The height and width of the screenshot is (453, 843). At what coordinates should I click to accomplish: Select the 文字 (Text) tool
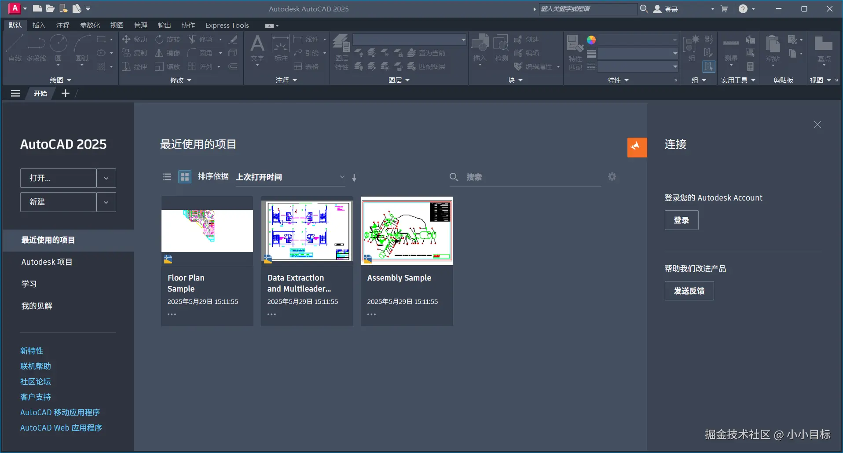coord(257,48)
